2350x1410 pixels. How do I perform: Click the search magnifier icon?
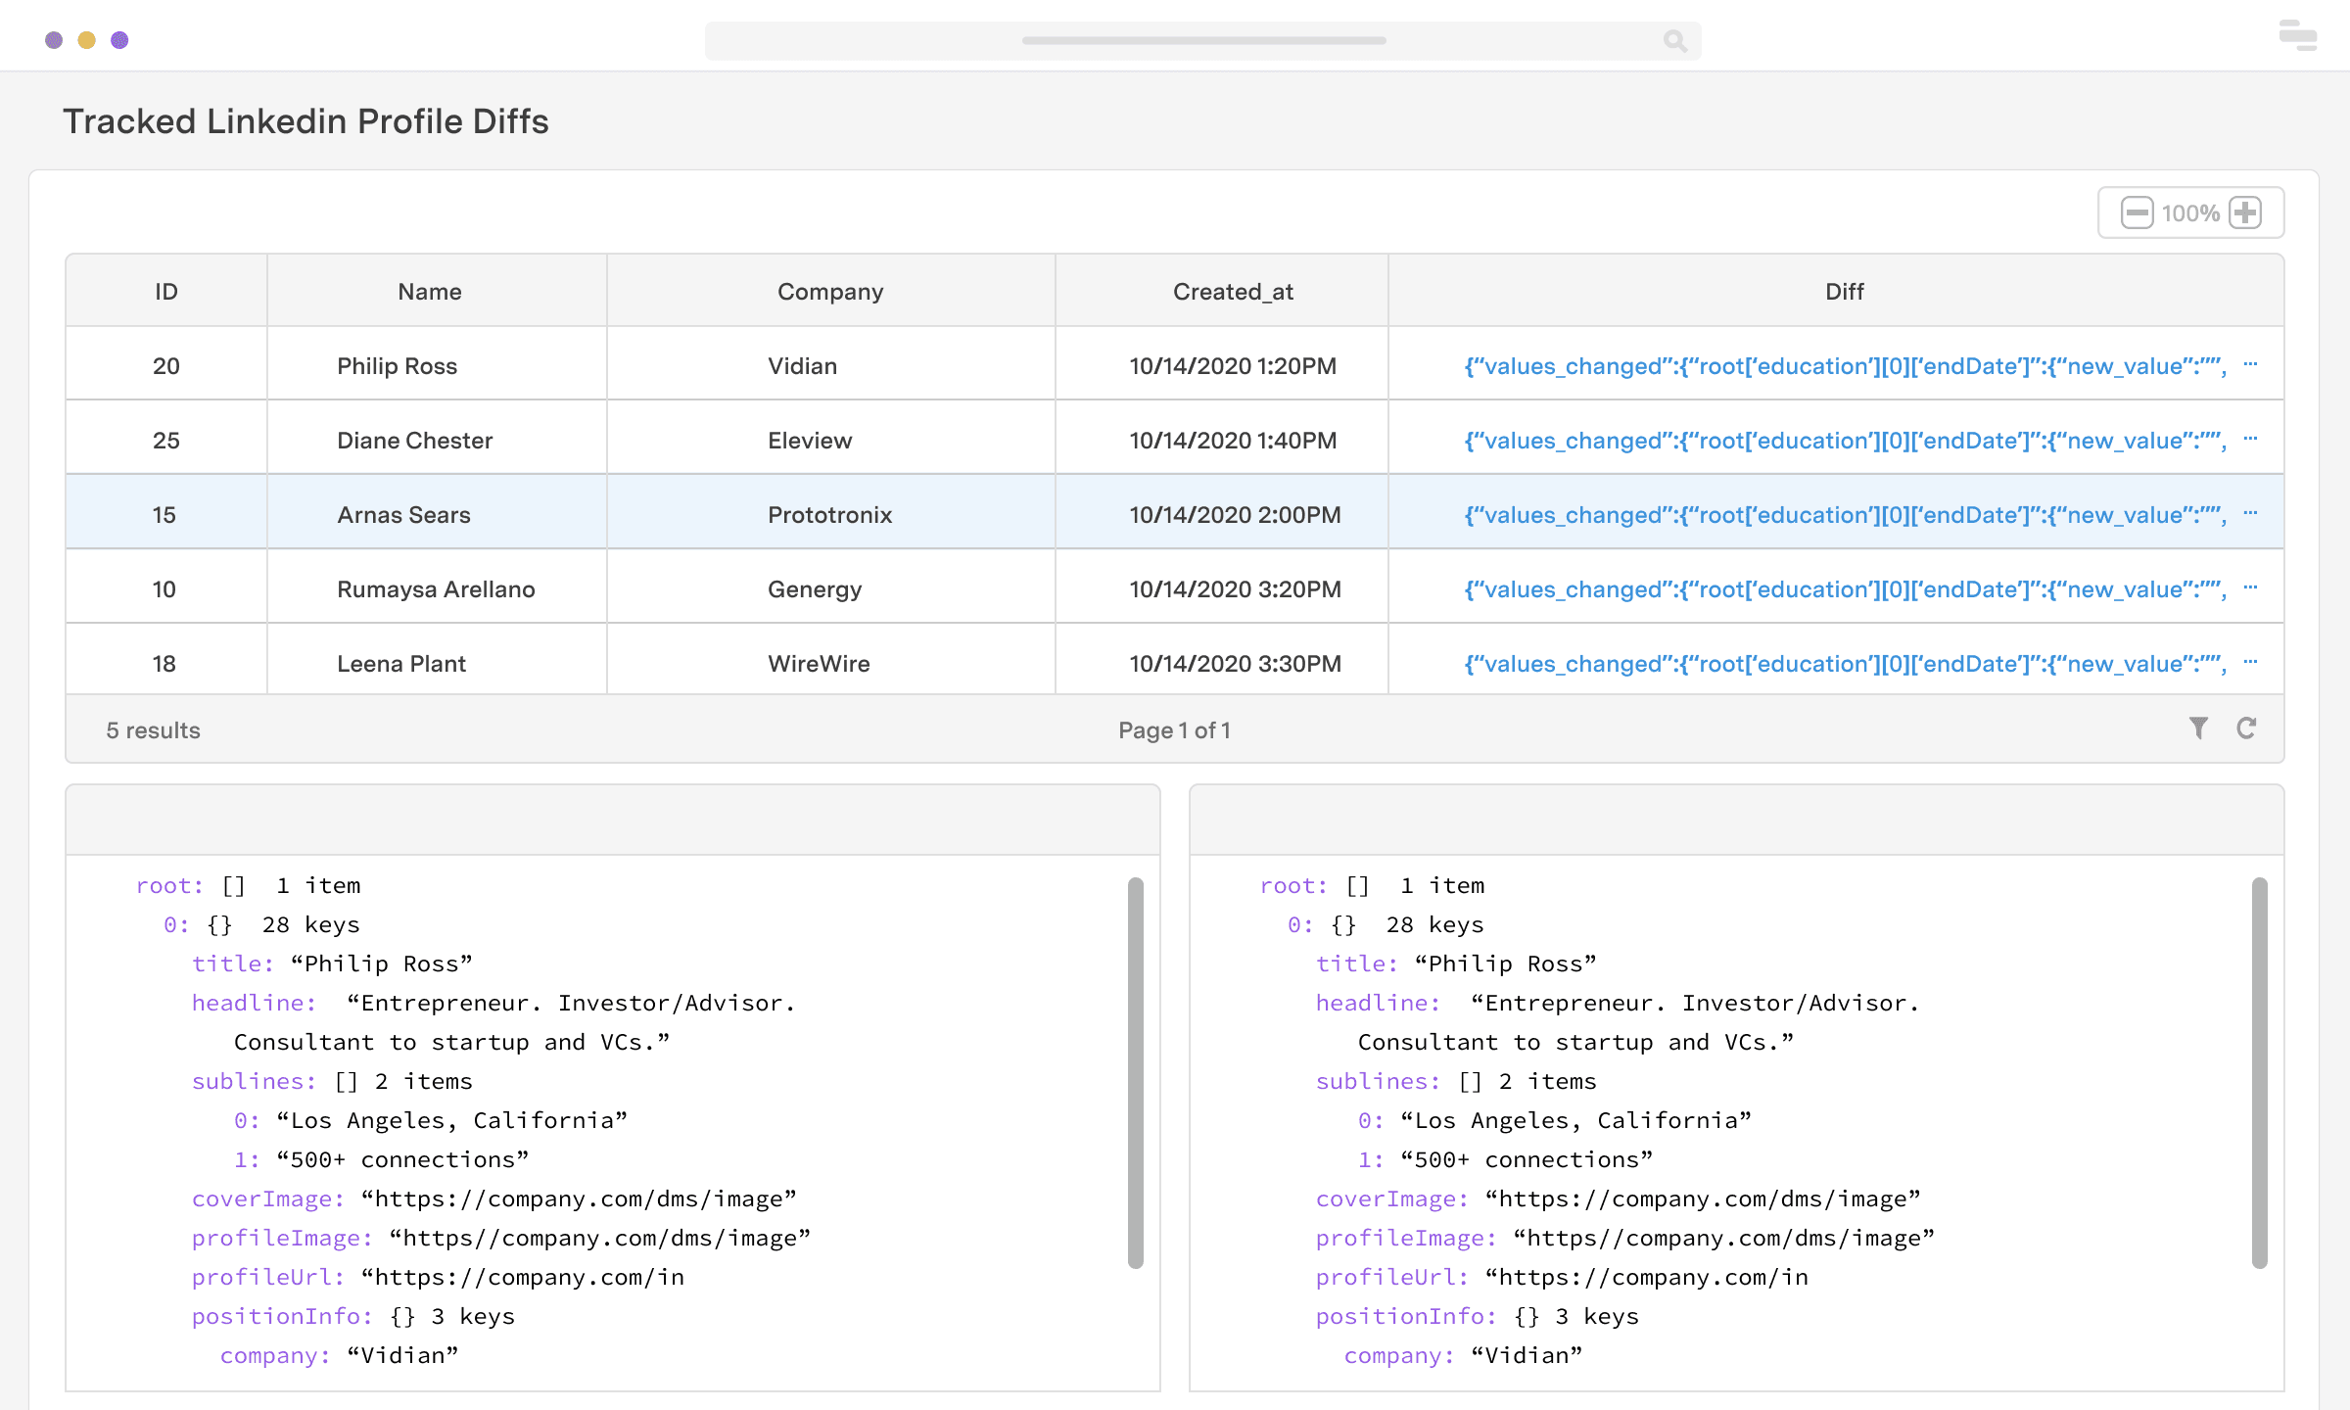point(1674,41)
